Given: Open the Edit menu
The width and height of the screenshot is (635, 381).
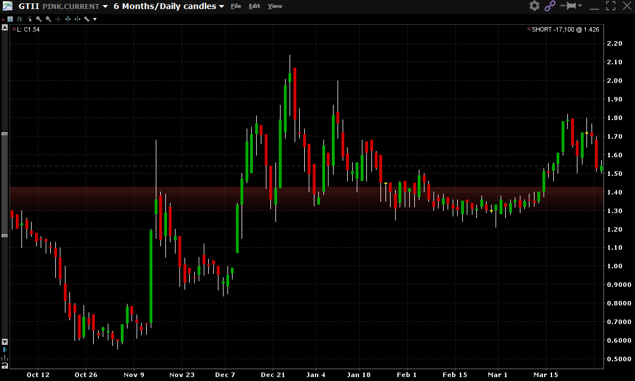Looking at the screenshot, I should pos(255,6).
